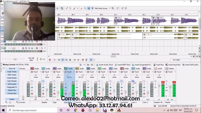
Task: Click the Master volume fader handle
Action: pyautogui.click(x=170, y=87)
